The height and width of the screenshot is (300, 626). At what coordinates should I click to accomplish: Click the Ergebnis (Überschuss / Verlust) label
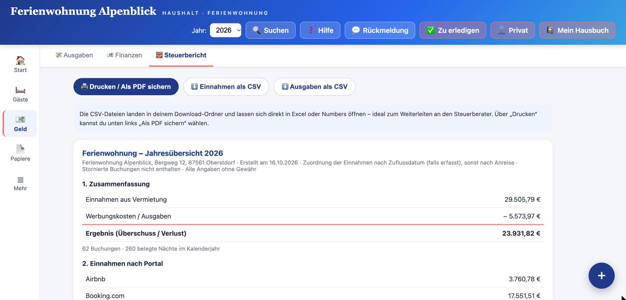136,233
